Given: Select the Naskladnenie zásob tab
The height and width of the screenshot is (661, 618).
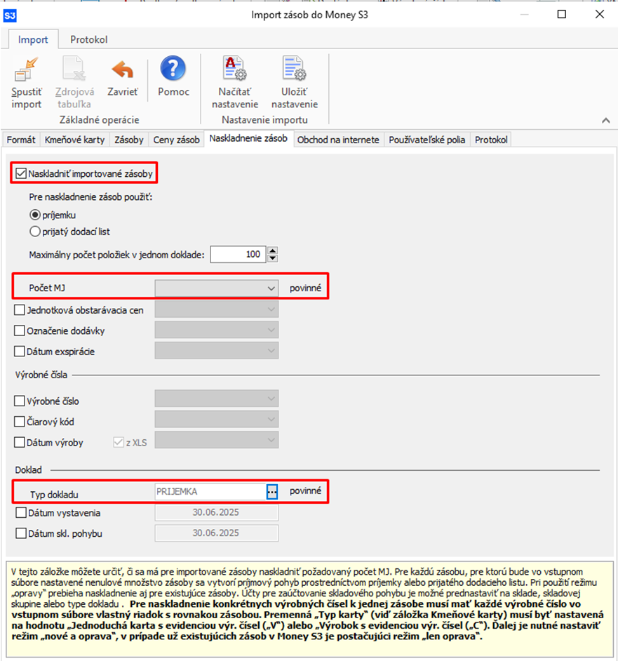Looking at the screenshot, I should [x=248, y=139].
